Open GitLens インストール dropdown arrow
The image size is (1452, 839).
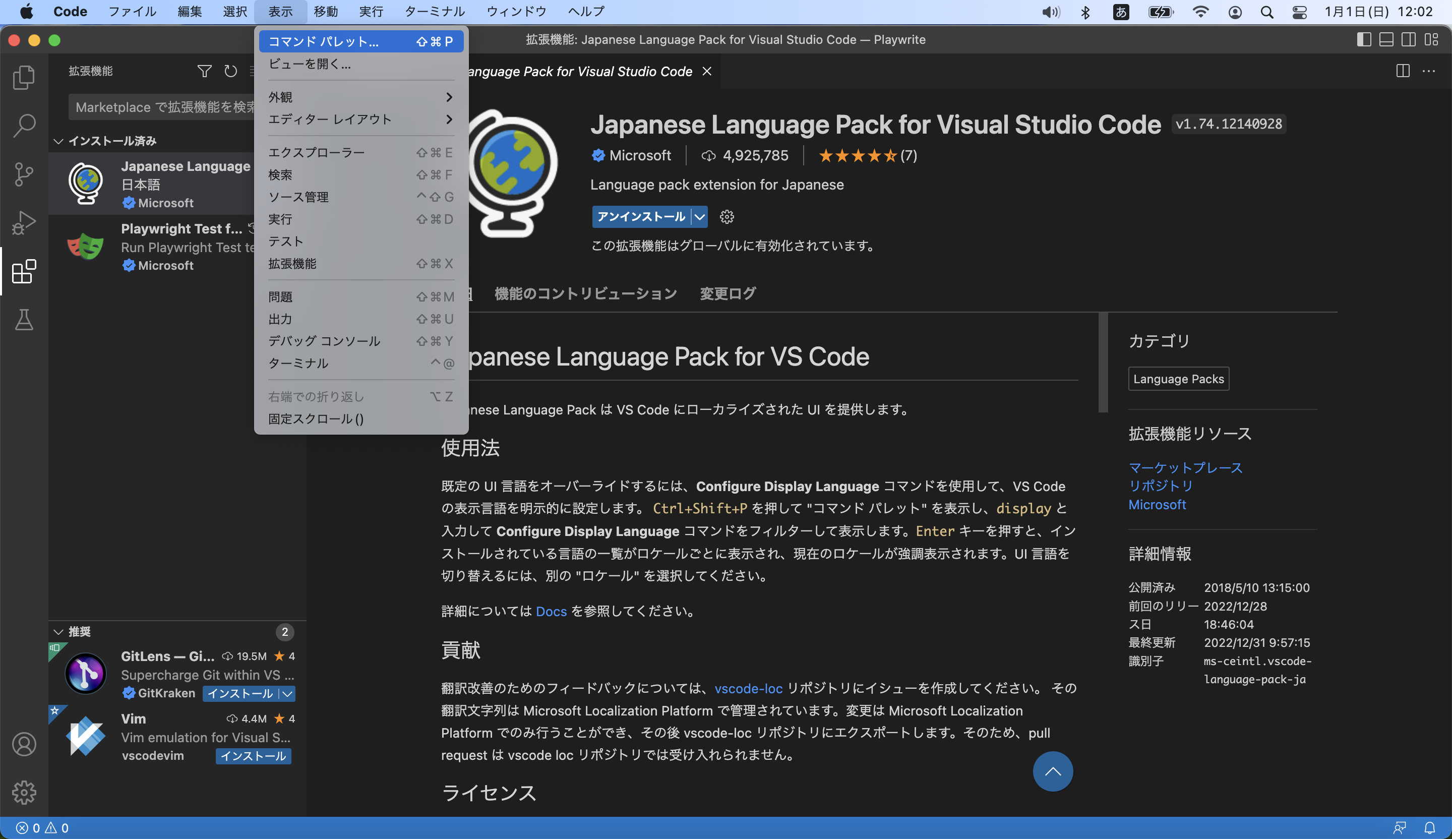pyautogui.click(x=287, y=693)
